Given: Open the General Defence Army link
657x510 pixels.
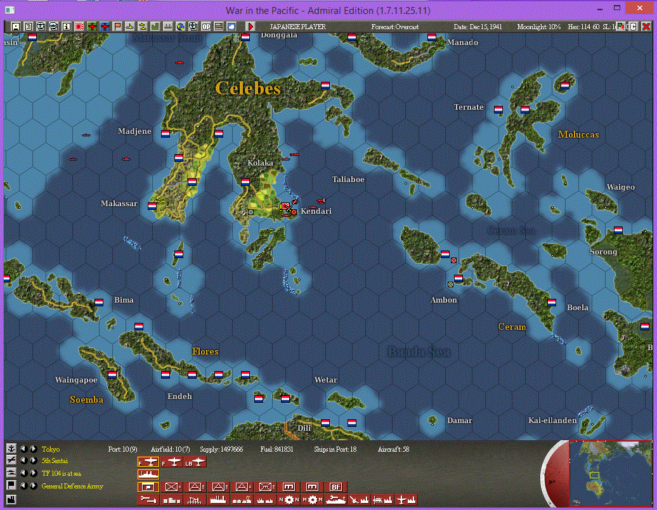Looking at the screenshot, I should [x=72, y=486].
